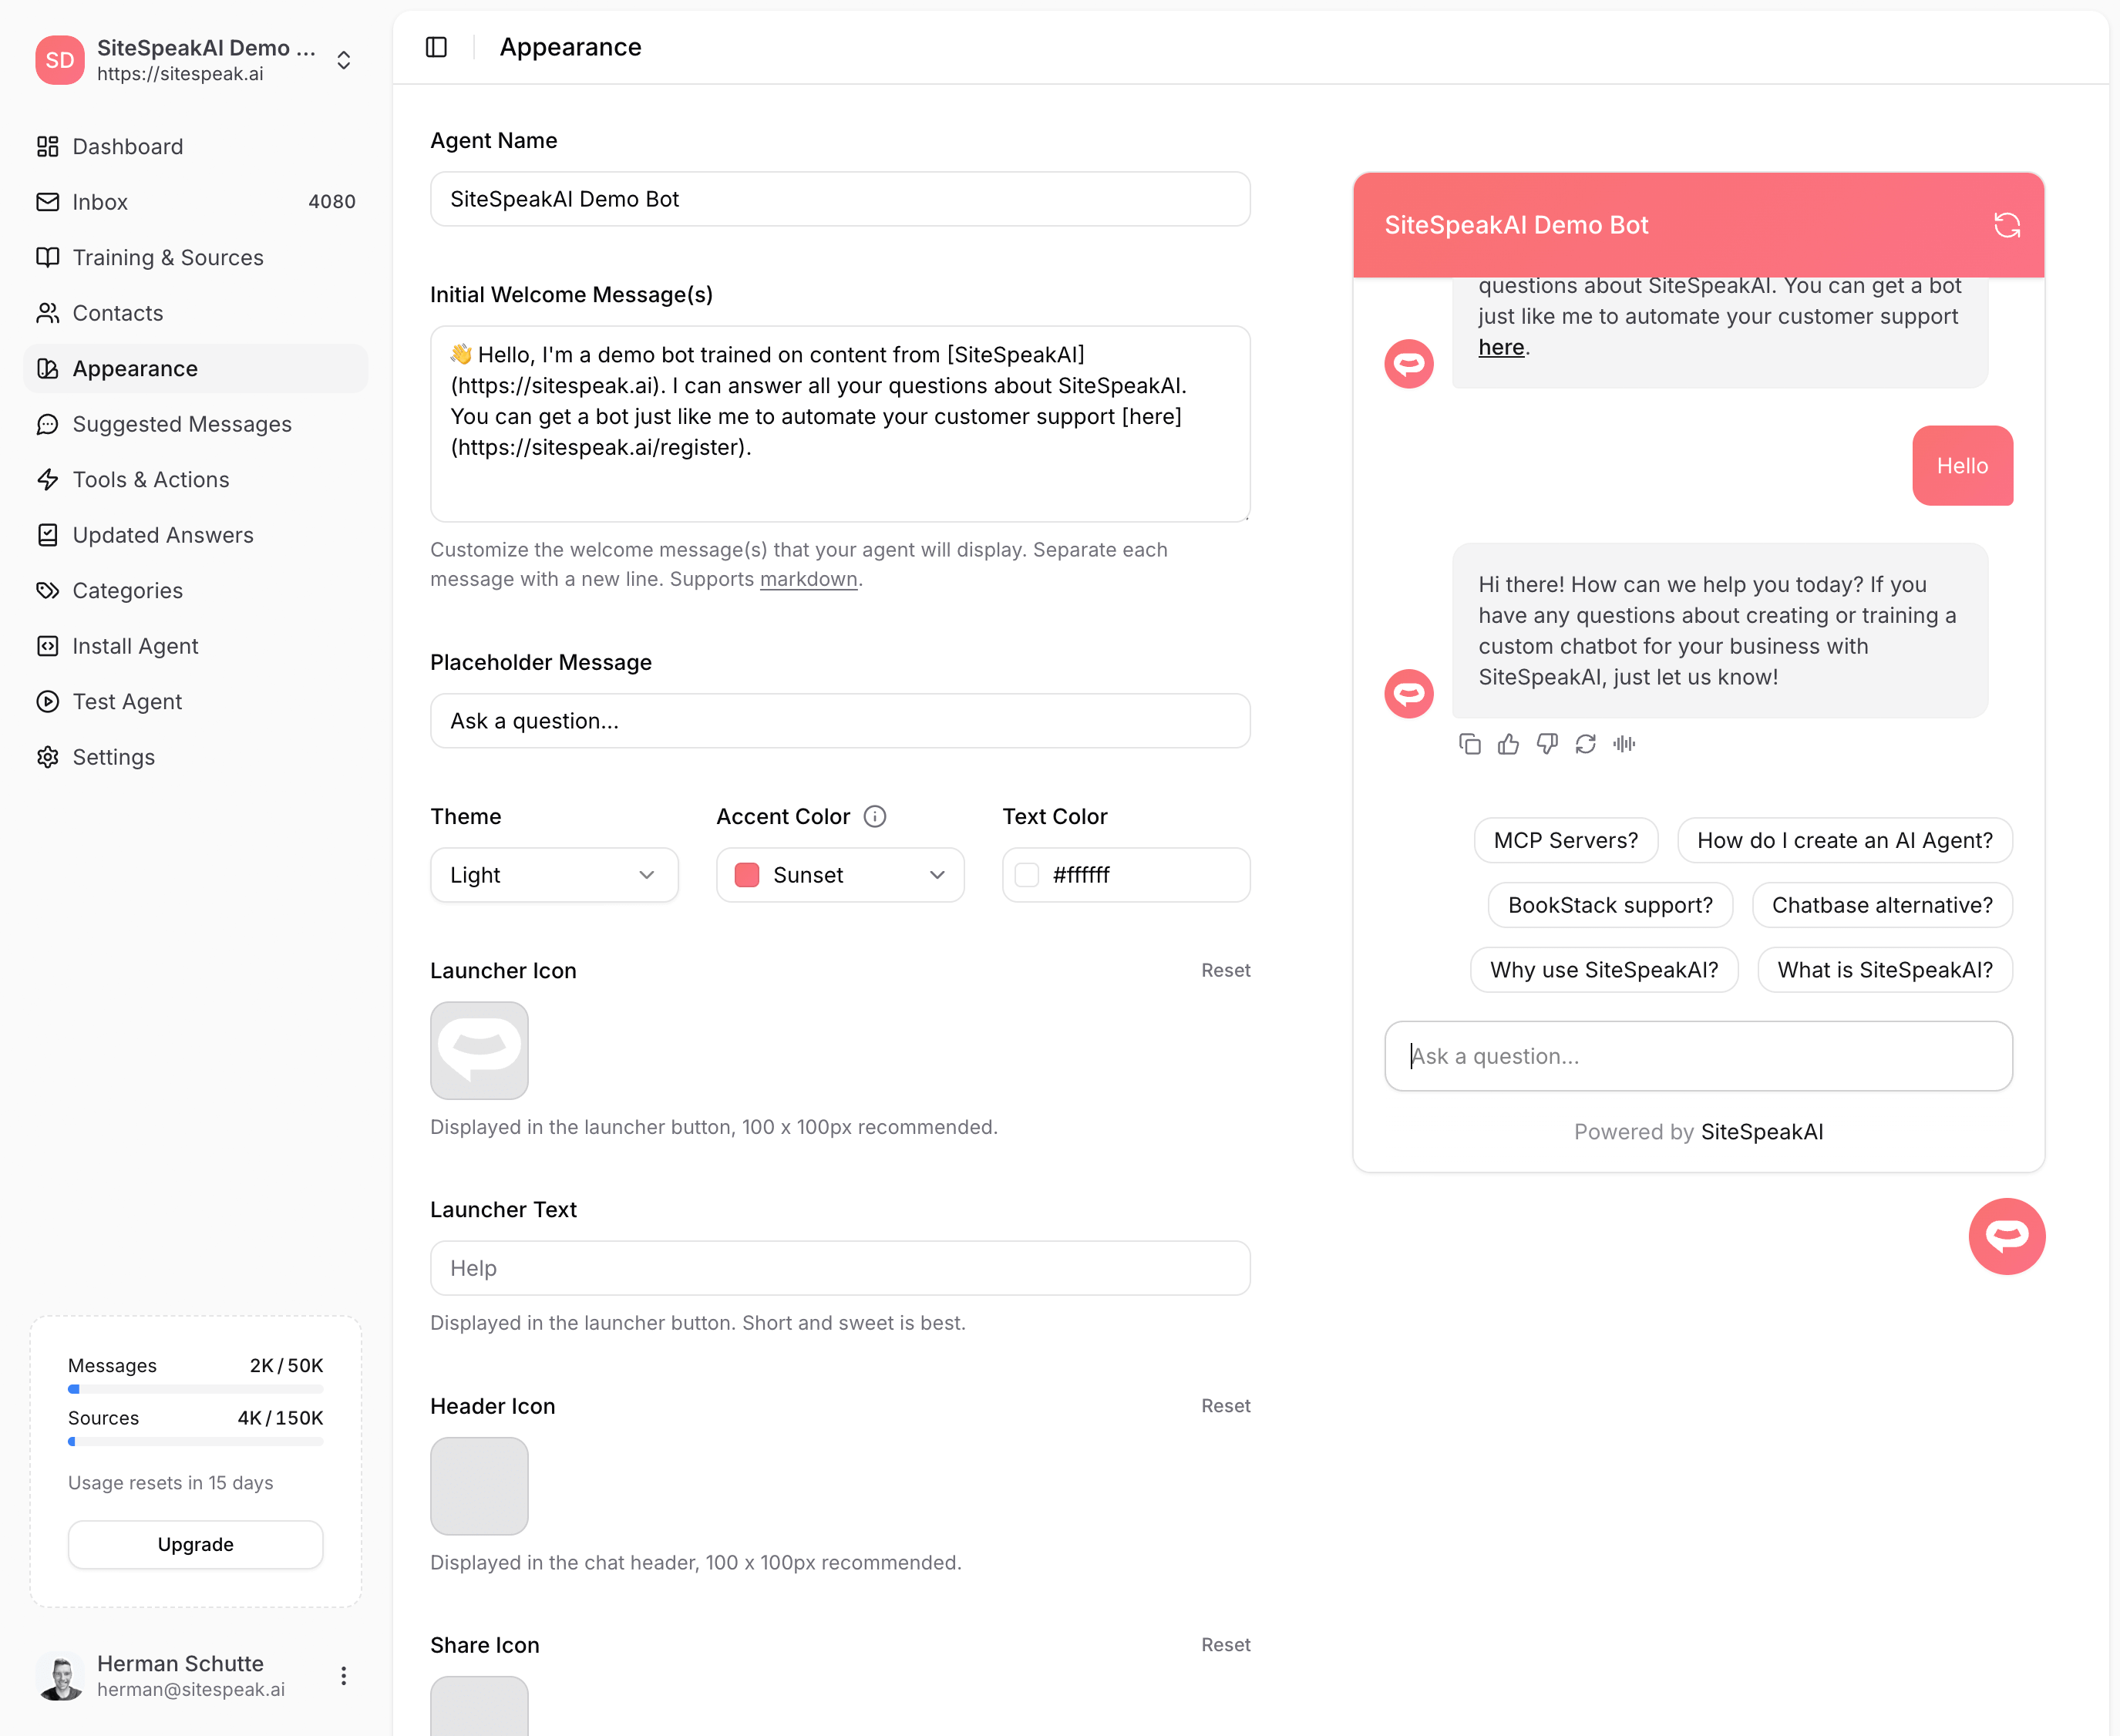Image resolution: width=2120 pixels, height=1736 pixels.
Task: Click the chat reset conversation icon
Action: pyautogui.click(x=2006, y=225)
